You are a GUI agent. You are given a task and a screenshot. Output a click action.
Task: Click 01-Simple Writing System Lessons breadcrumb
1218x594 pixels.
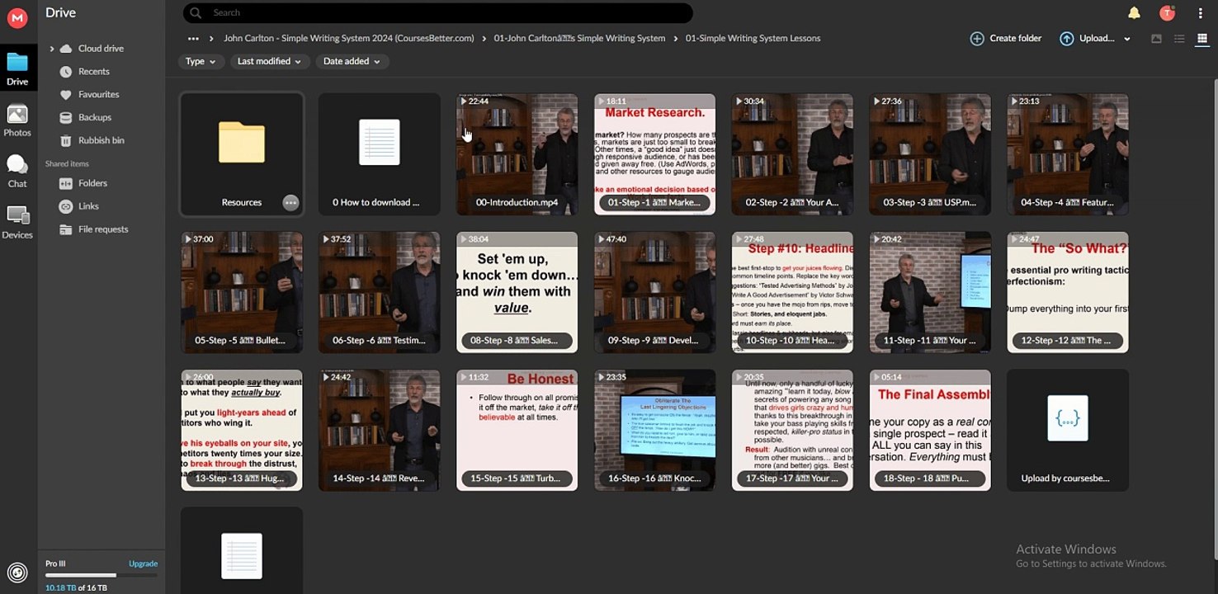pos(753,38)
